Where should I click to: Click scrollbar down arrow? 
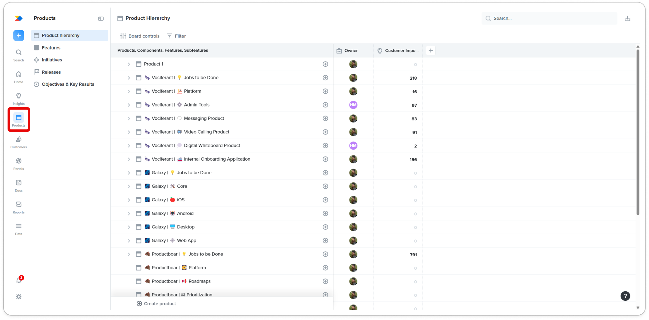638,308
